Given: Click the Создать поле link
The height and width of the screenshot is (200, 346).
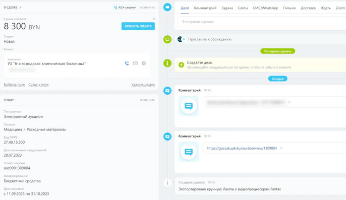Looking at the screenshot, I should pos(38,85).
